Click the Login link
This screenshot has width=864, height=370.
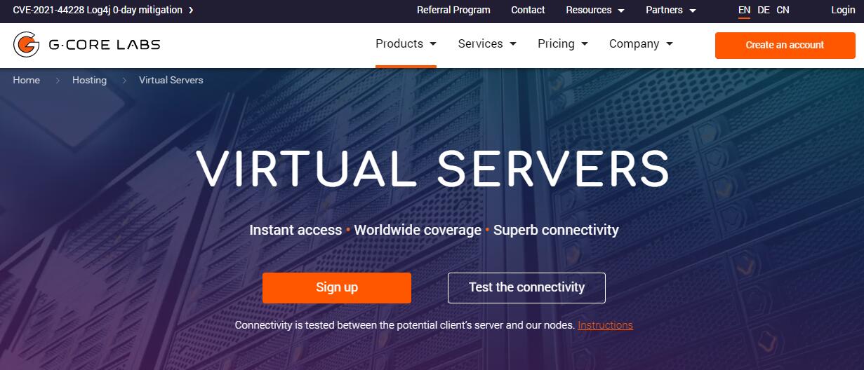click(x=843, y=10)
